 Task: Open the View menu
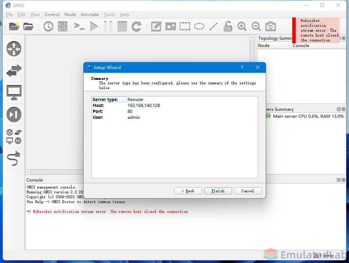(35, 15)
